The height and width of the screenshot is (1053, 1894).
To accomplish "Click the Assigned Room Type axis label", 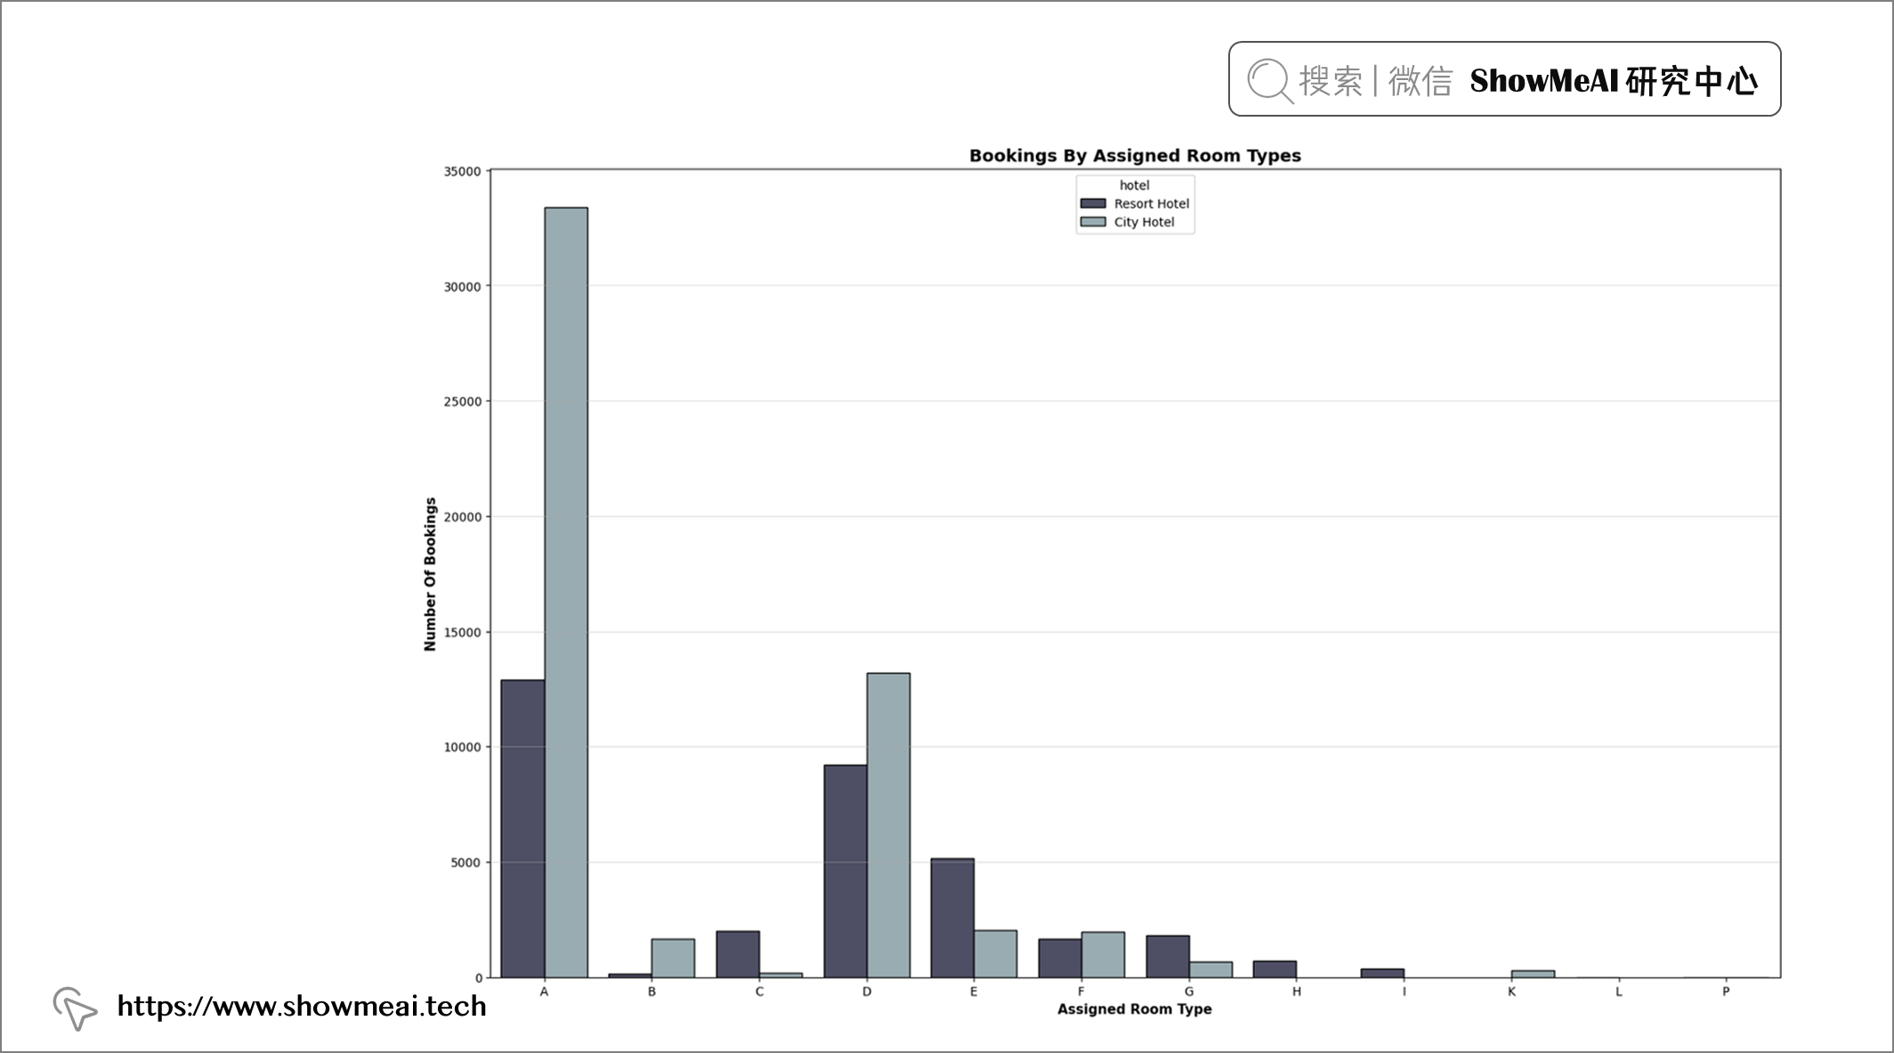I will click(1134, 1009).
